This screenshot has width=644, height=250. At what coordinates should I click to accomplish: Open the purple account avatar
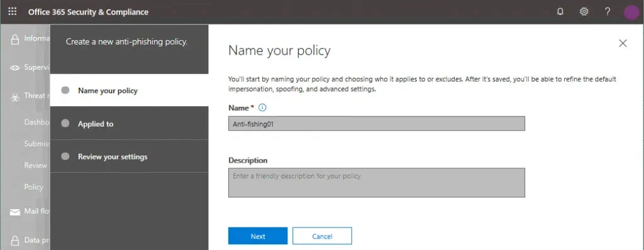click(631, 13)
